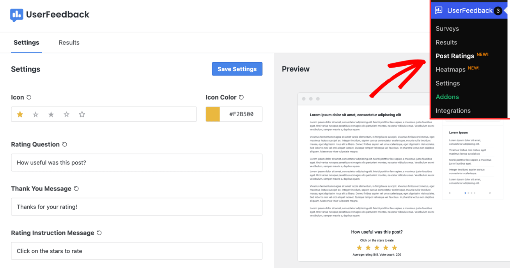Click the "Preview" heading
This screenshot has width=510, height=268.
(x=296, y=69)
